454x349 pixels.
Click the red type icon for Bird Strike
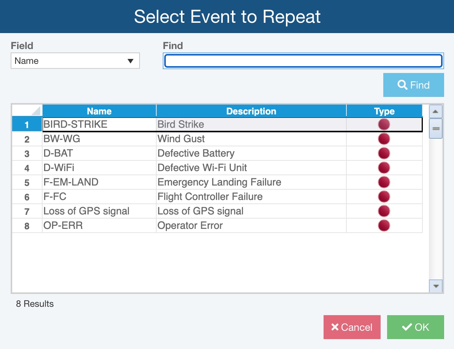(x=384, y=124)
